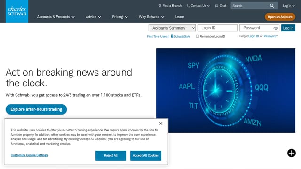
Task: Click Reject All cookies button
Action: coord(111,155)
